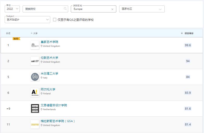Click the rank 11 cell
The height and width of the screenshot is (133, 204).
tap(8, 124)
